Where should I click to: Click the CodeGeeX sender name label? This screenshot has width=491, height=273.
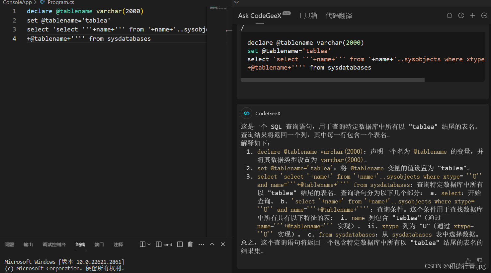coord(268,113)
